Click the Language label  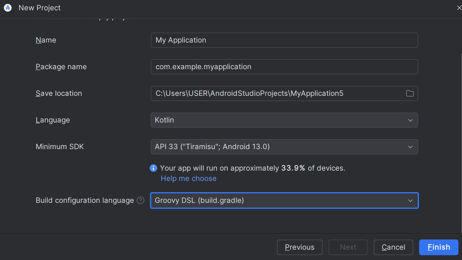[x=53, y=120]
